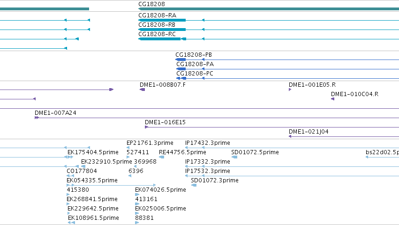Select the CG18208-RC transcript label
The height and width of the screenshot is (225, 399).
tap(157, 34)
